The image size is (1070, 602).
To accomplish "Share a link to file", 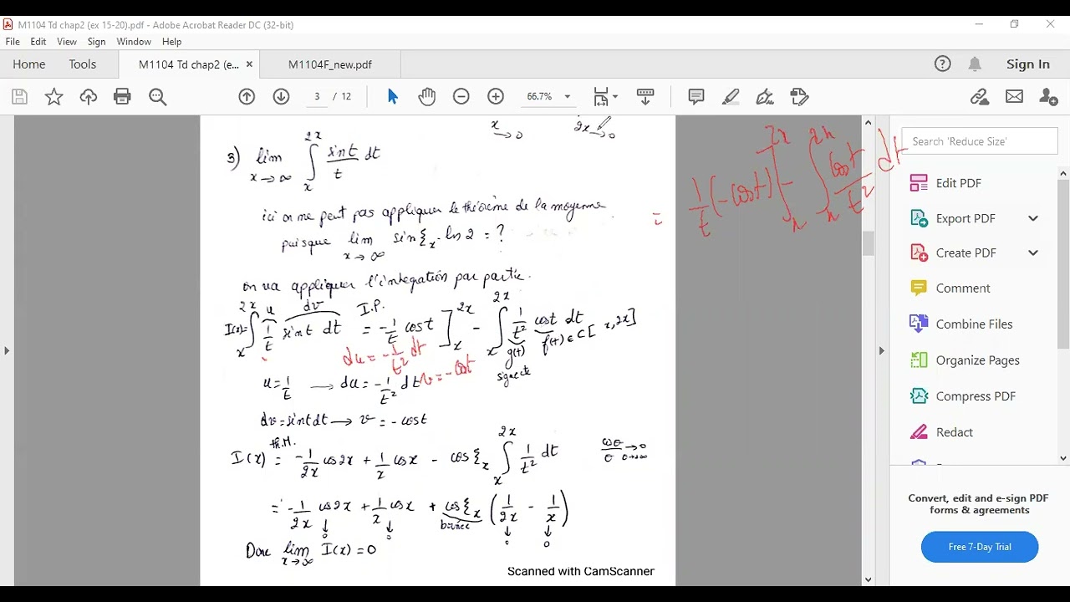I will [980, 97].
